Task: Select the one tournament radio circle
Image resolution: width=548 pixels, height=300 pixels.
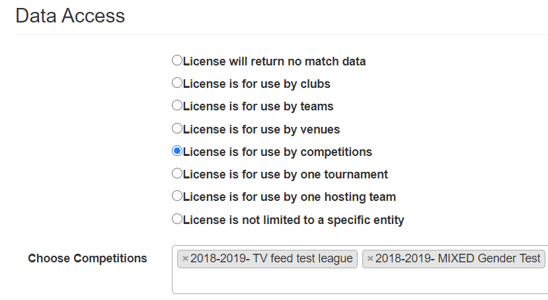Action: (x=177, y=173)
